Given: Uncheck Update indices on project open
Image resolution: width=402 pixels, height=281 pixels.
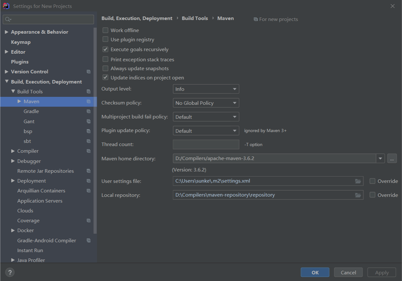Looking at the screenshot, I should (105, 77).
